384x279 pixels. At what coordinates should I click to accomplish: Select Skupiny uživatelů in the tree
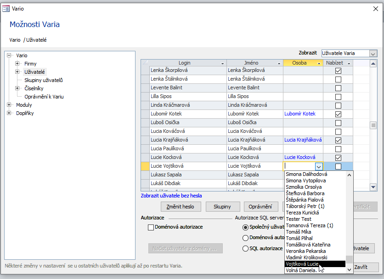click(x=43, y=80)
